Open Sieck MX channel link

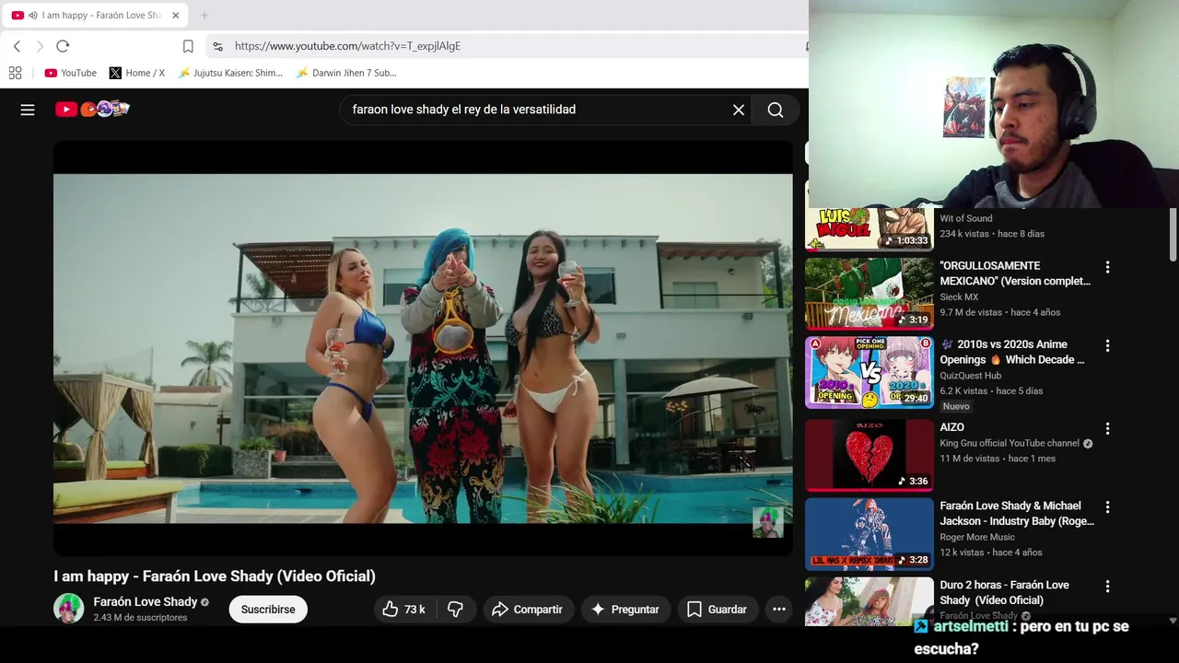(959, 297)
